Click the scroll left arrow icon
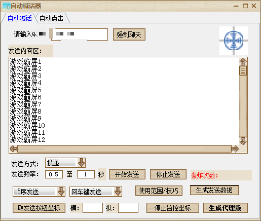The height and width of the screenshot is (221, 261). [14, 149]
